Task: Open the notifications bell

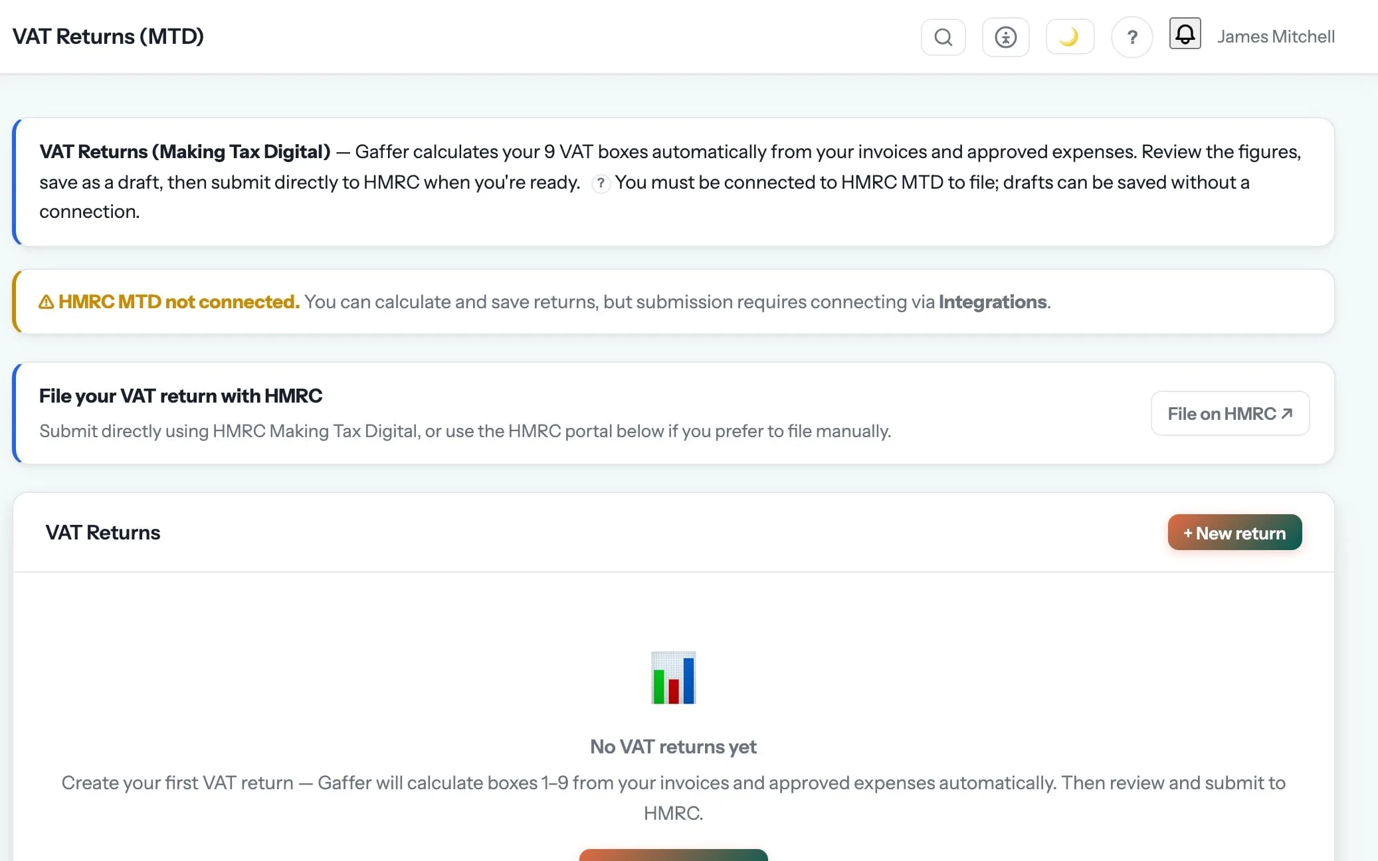Action: 1185,33
